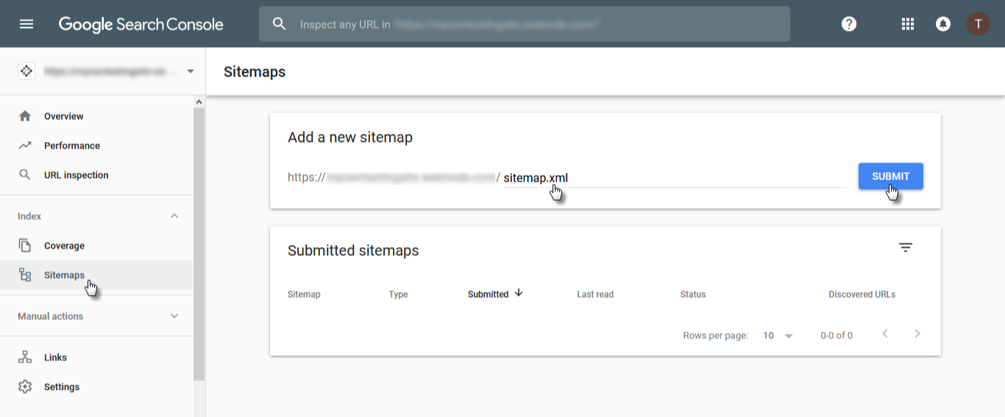
Task: Open Links in the sidebar
Action: [x=55, y=357]
